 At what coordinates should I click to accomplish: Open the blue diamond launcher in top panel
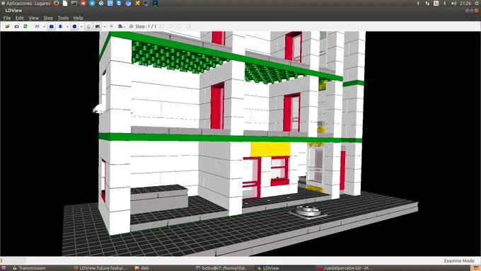click(x=101, y=4)
